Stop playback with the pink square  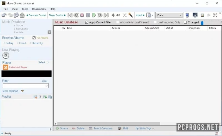point(82,15)
